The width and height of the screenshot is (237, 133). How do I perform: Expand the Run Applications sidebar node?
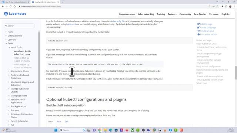click(x=9, y=106)
